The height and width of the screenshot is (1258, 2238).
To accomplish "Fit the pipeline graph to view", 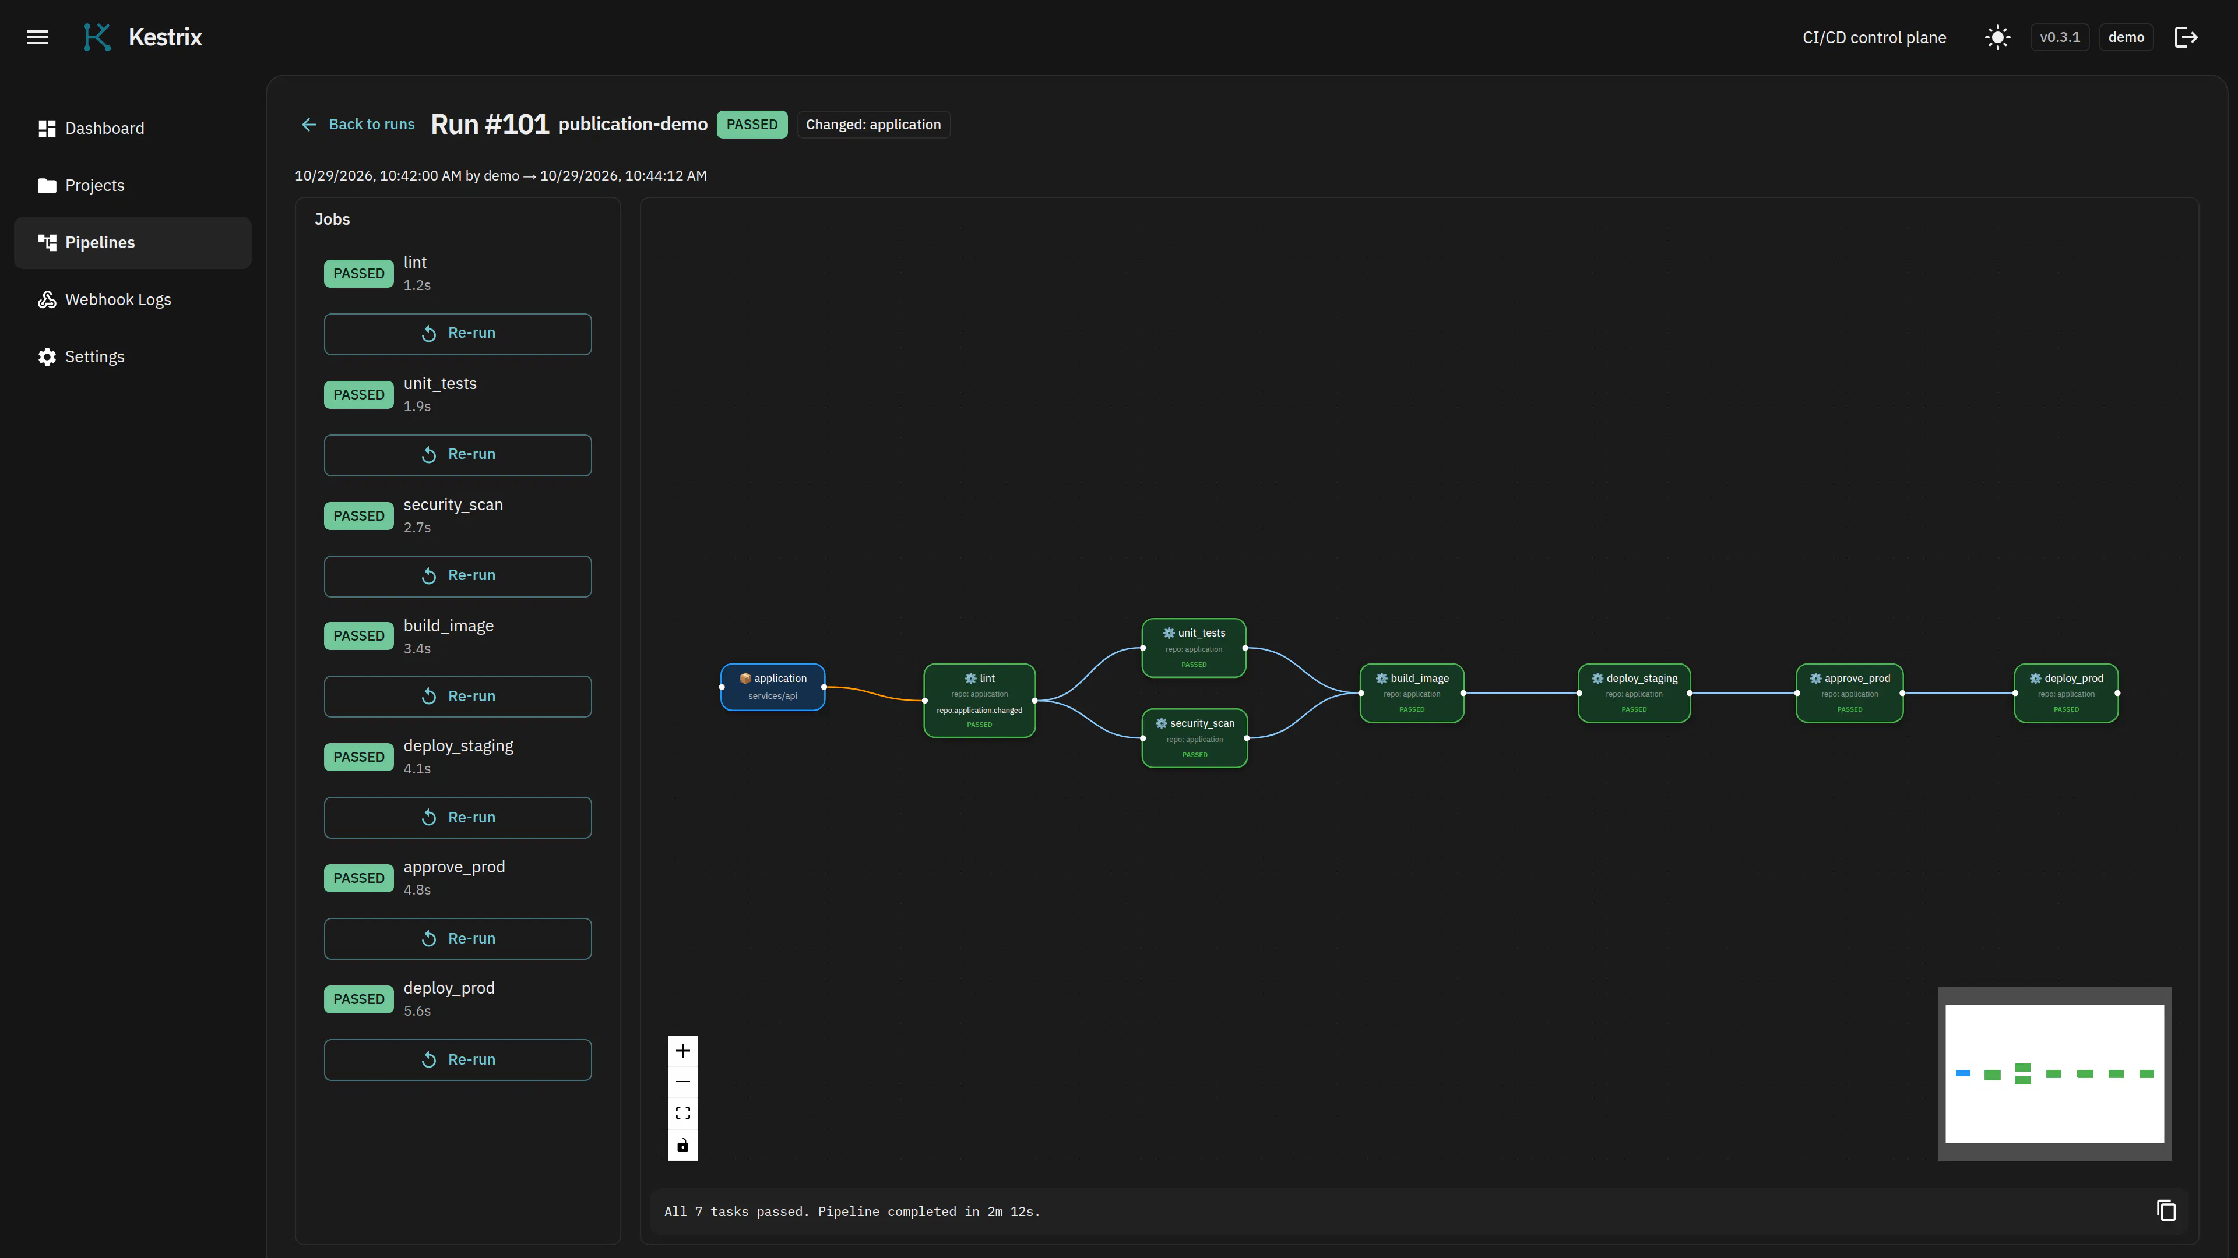I will [x=683, y=1113].
